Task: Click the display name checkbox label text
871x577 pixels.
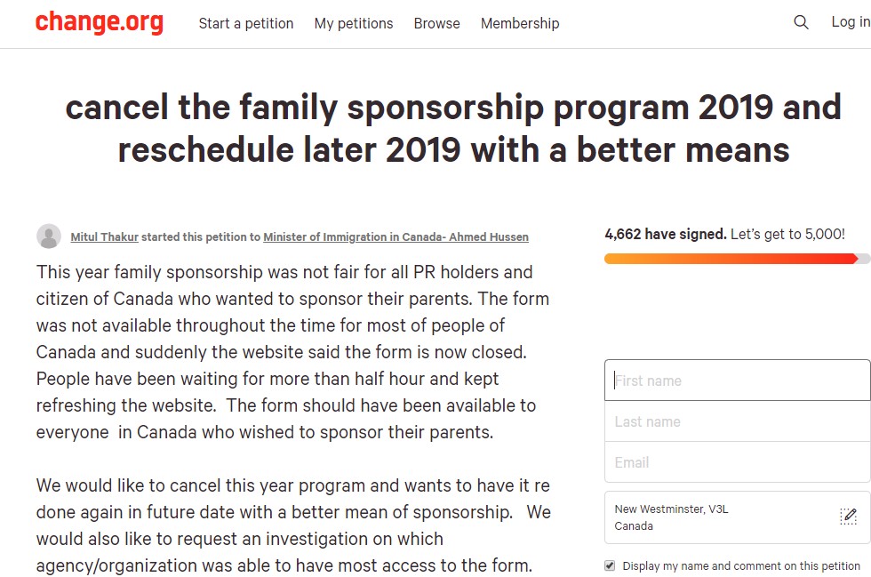Action: 741,565
